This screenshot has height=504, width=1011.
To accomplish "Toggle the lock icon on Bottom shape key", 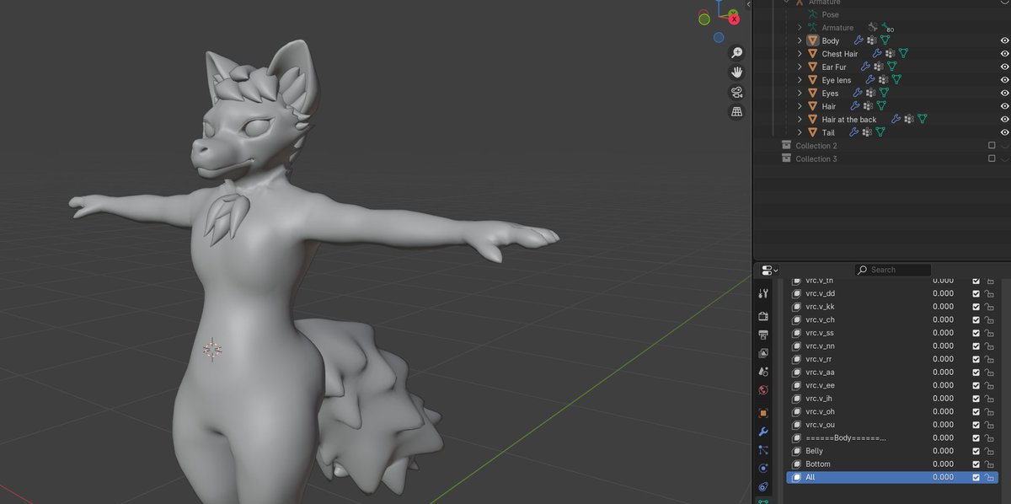I will 989,464.
